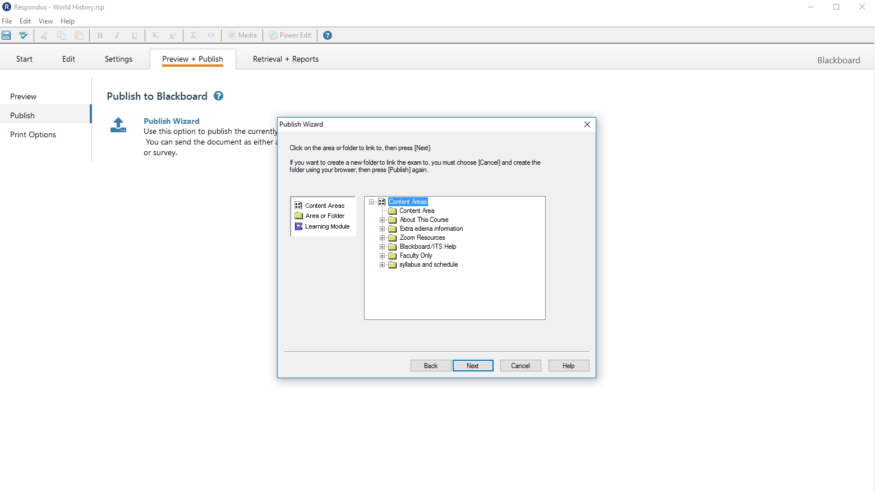Select Print Options in the sidebar
This screenshot has height=493, width=875.
coord(33,134)
